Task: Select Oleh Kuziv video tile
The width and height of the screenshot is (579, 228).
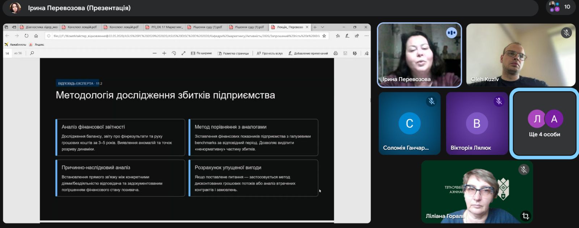Action: coord(521,55)
